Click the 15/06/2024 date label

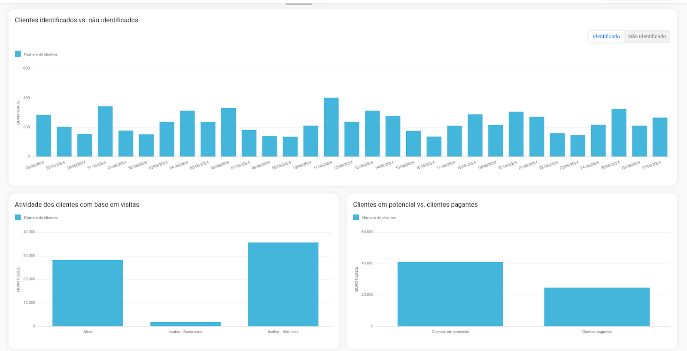coord(404,165)
